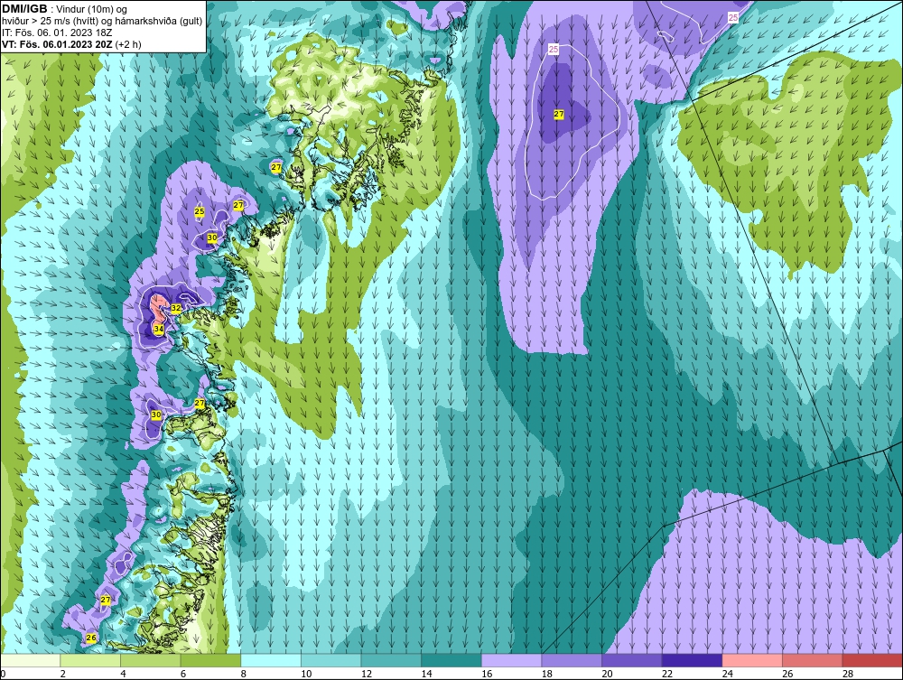The height and width of the screenshot is (680, 903).
Task: Click the 6–8 m/s olive green swatch
Action: coord(210,660)
